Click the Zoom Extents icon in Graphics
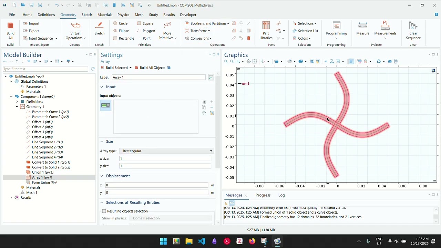The image size is (441, 248). (255, 61)
